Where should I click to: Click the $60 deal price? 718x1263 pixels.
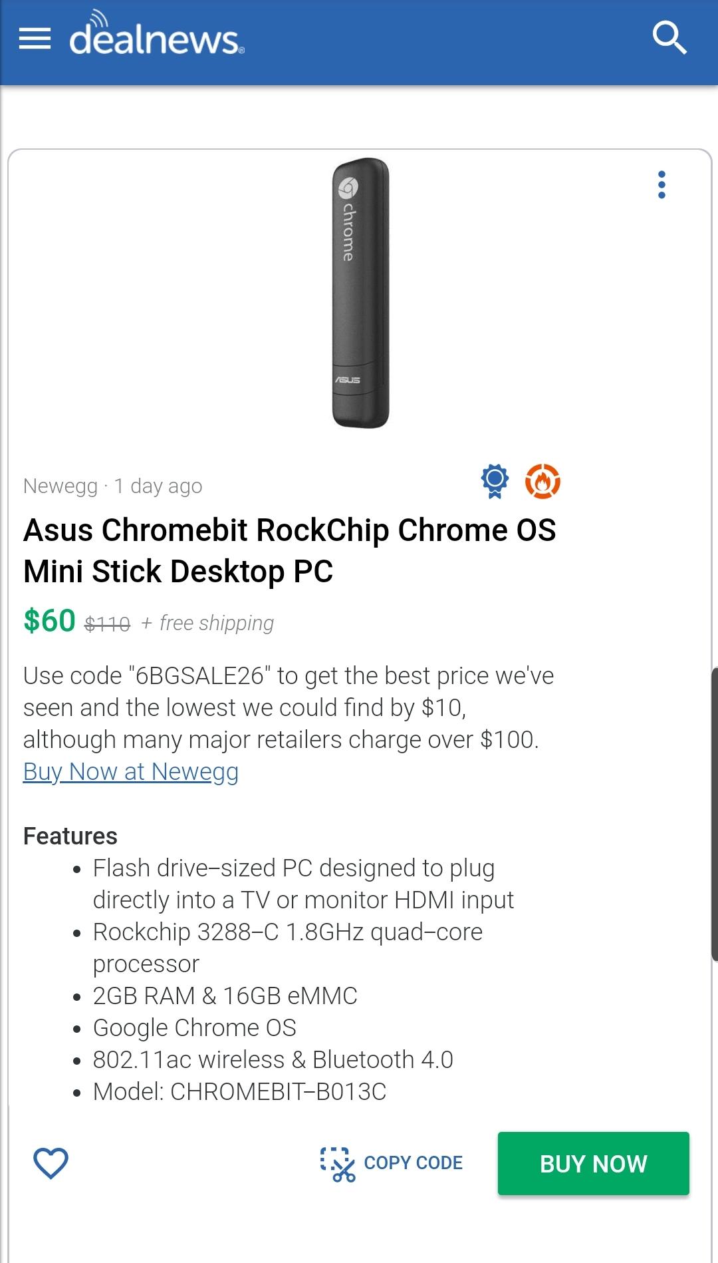pos(49,620)
